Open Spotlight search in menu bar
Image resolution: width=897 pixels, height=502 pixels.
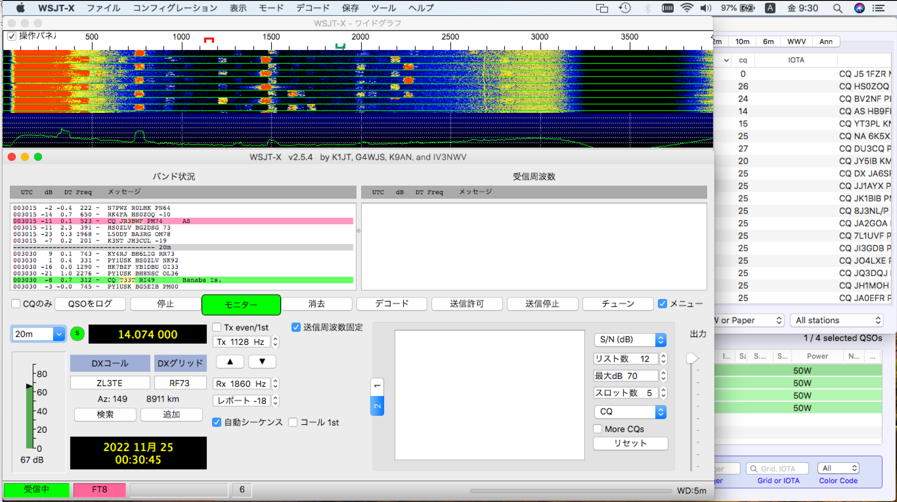click(837, 8)
